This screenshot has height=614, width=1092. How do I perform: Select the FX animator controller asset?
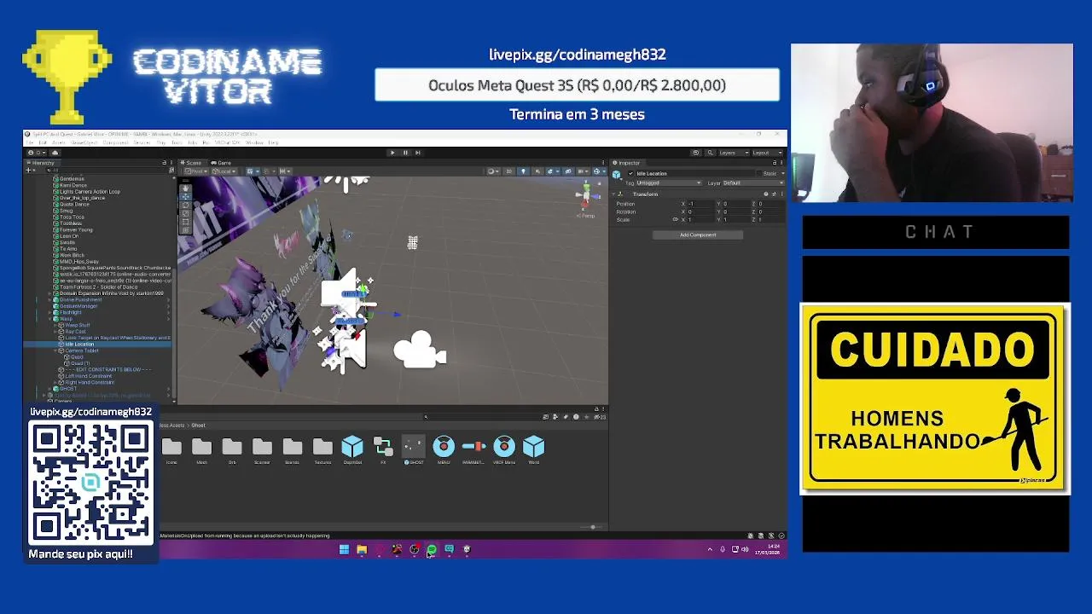click(383, 449)
